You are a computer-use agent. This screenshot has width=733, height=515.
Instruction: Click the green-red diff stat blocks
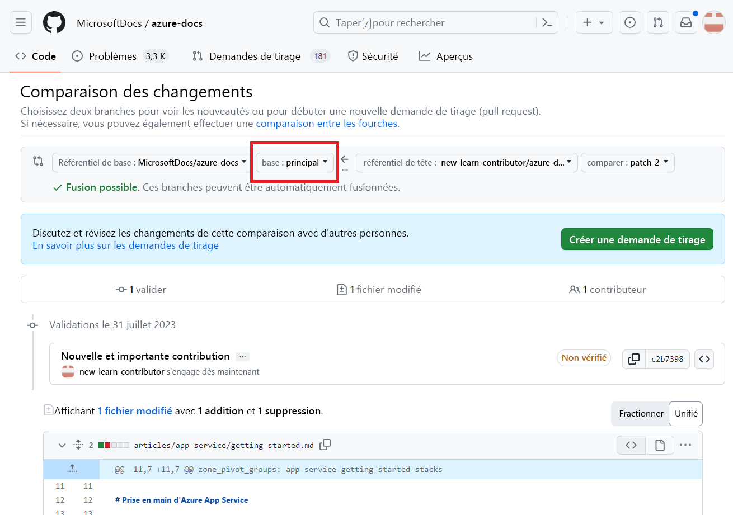click(x=113, y=445)
